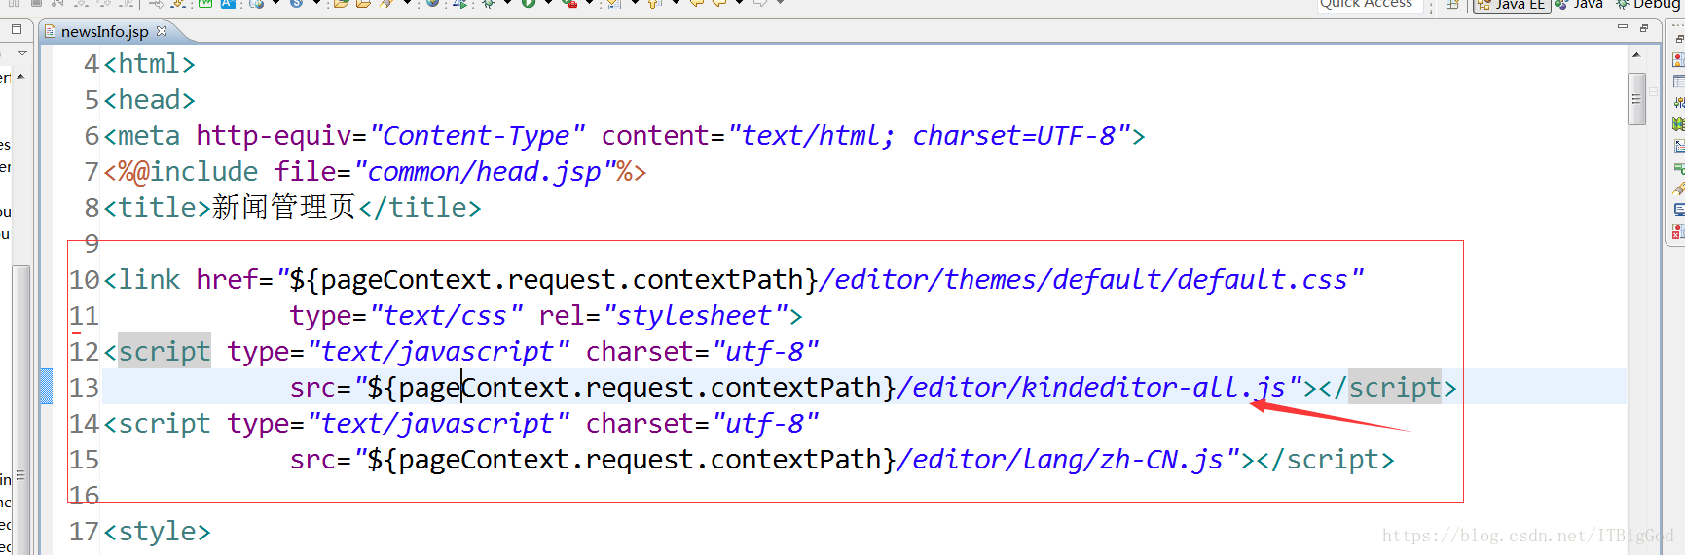Click charset="utf-8" on line 12
Screen dimensions: 1685x555
pos(702,352)
